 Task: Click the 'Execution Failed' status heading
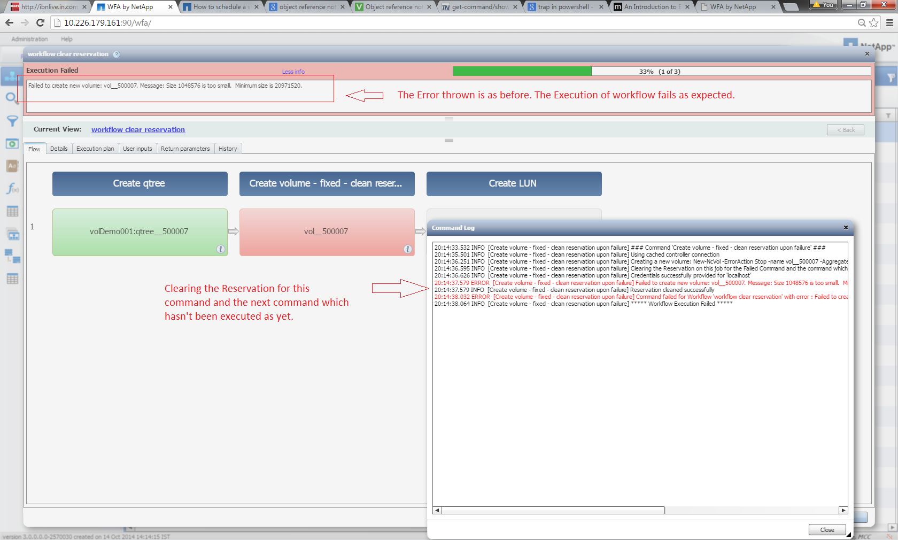(x=52, y=70)
